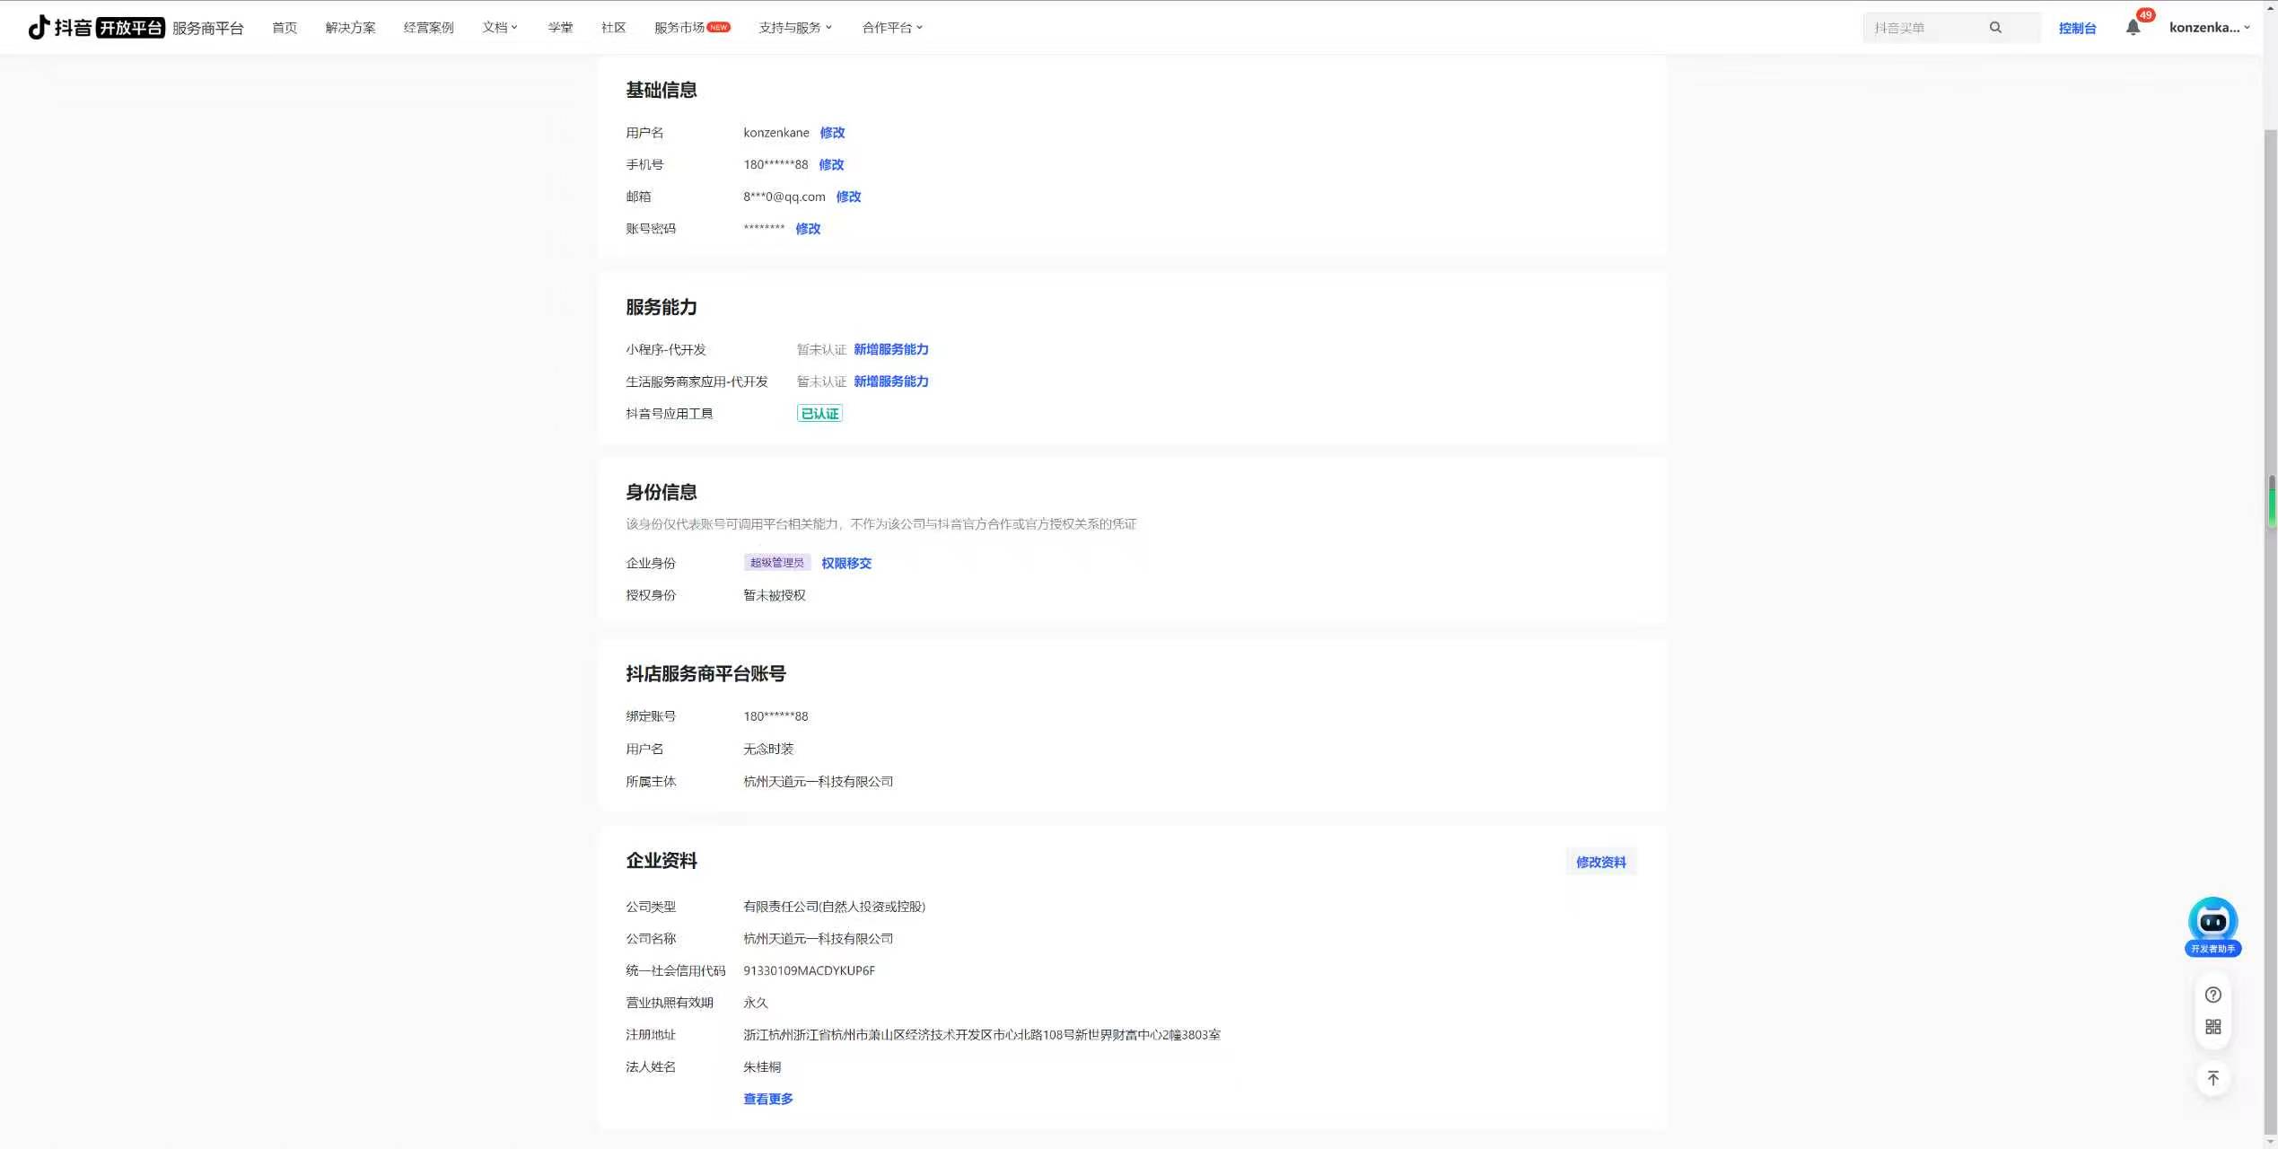2278x1149 pixels.
Task: Click the 暂未被授权 text
Action: 774,595
